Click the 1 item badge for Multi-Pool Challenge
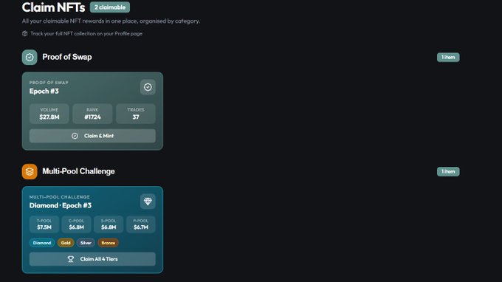502x282 pixels. click(448, 171)
